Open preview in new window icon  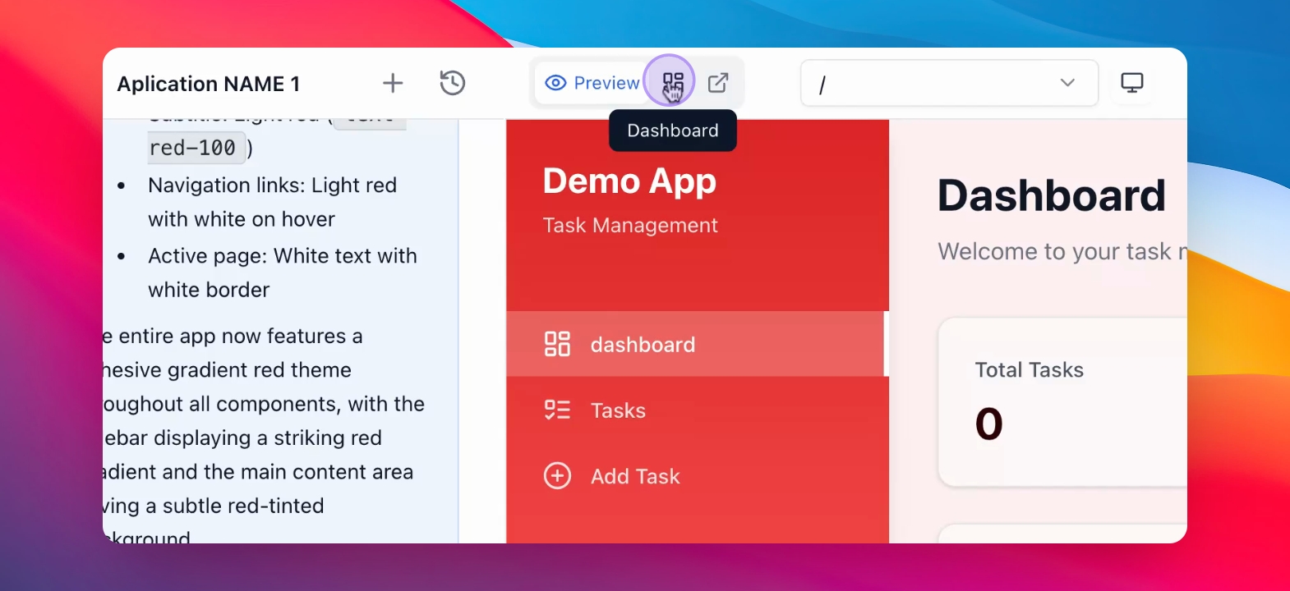(718, 83)
